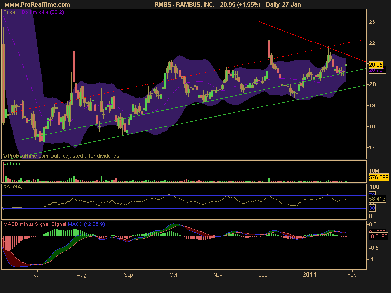Click the Price legend label
391x293 pixels.
[x=9, y=12]
